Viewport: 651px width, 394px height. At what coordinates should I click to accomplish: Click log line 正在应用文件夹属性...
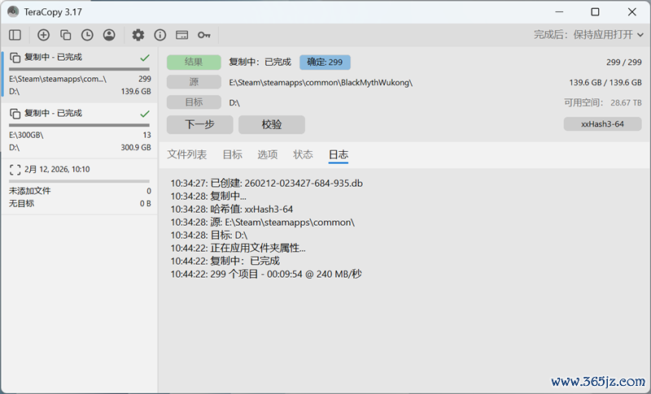[238, 248]
